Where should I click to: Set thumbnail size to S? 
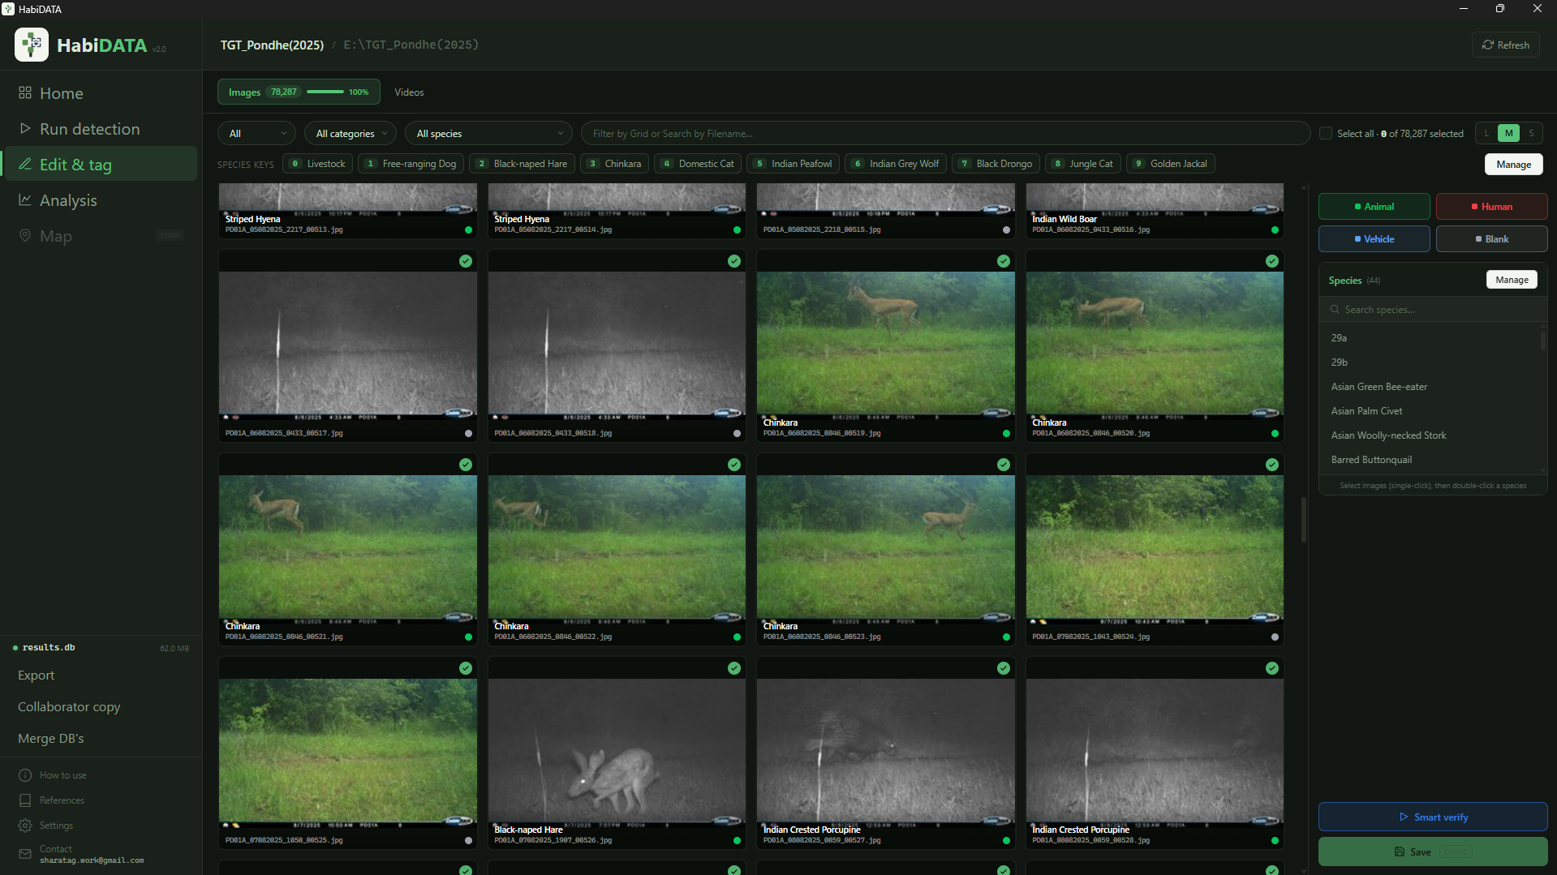(1531, 133)
